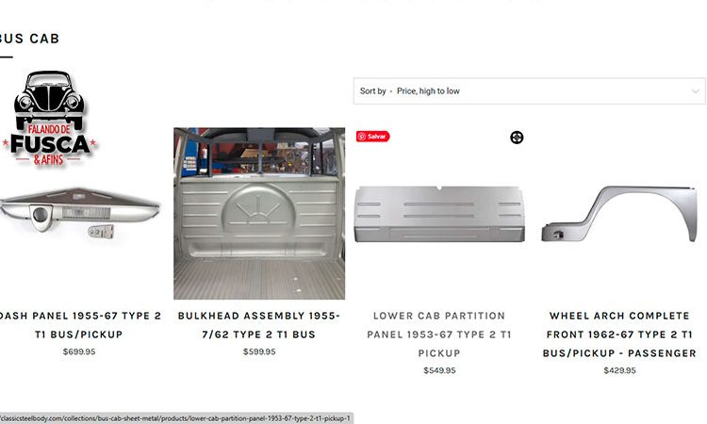Click the Sort by dropdown chevron arrow
Viewport: 707px width, 424px height.
click(x=696, y=91)
